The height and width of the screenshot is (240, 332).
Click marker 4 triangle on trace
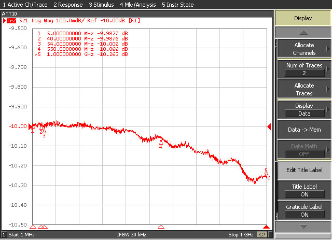point(161,142)
